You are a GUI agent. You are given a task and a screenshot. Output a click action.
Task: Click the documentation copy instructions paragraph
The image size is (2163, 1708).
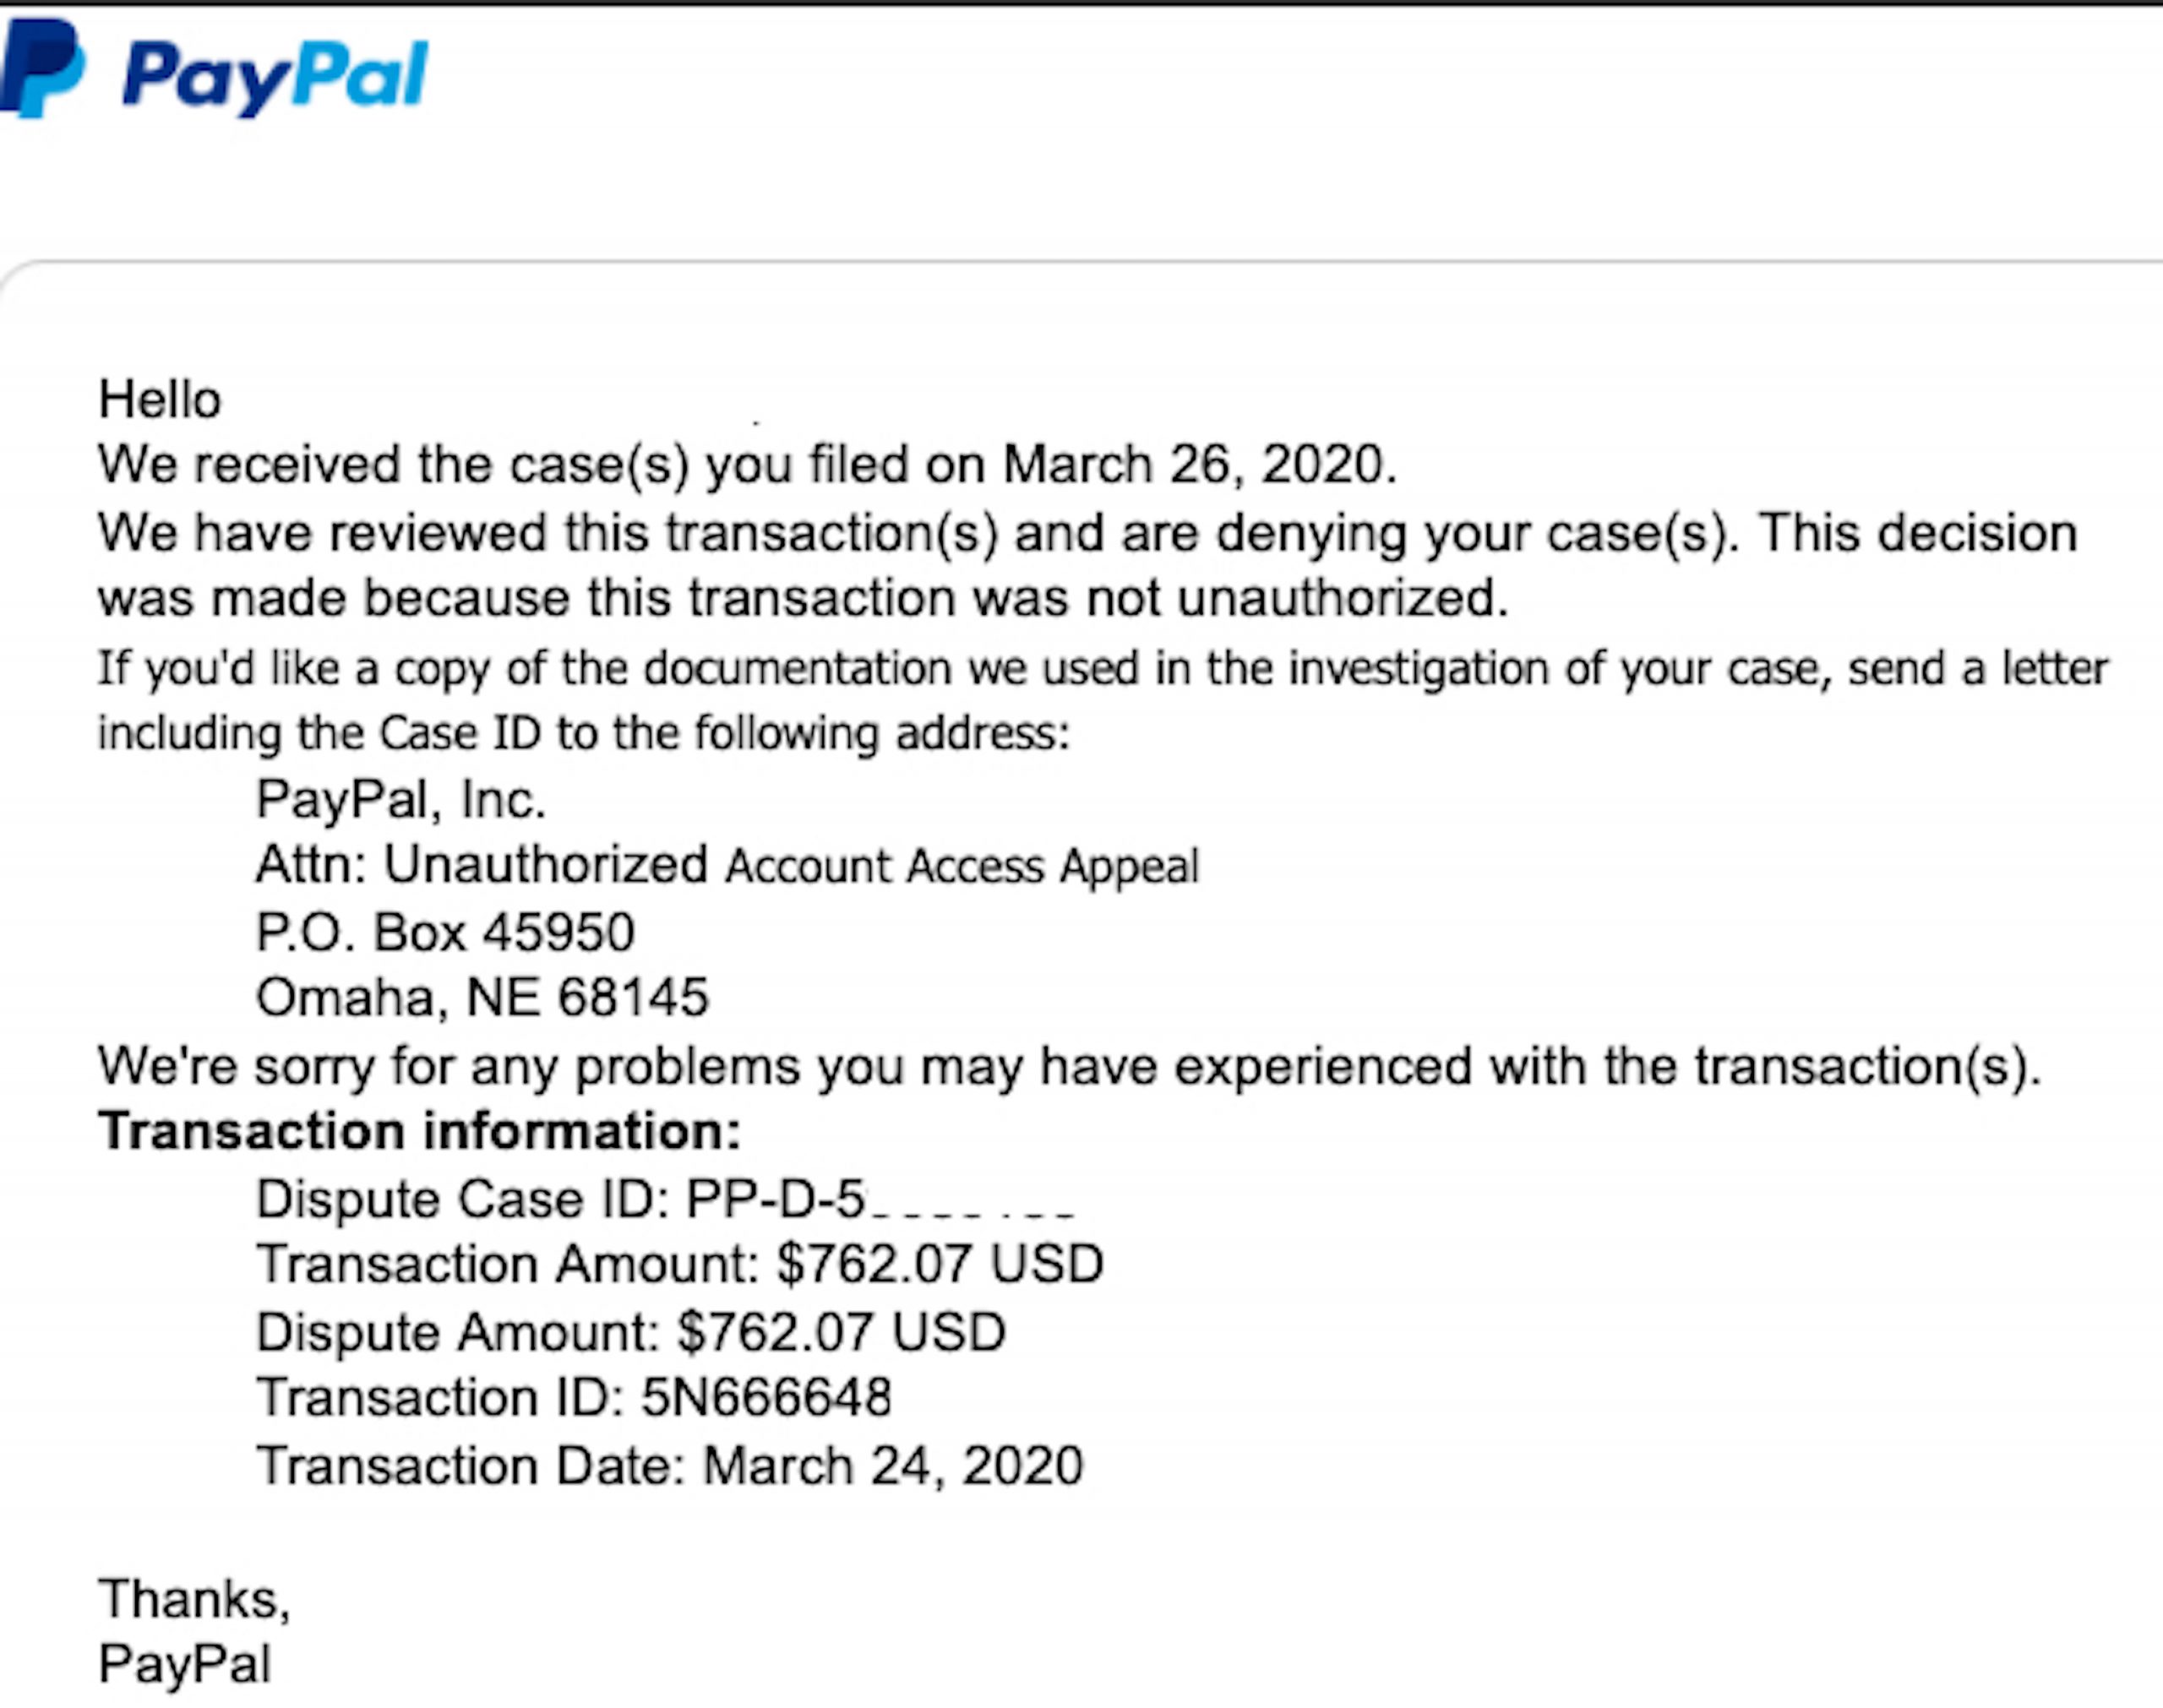tap(1103, 700)
